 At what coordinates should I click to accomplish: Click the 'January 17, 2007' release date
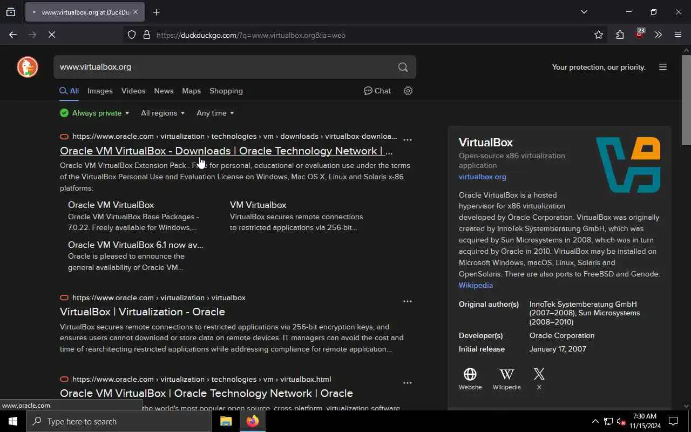[x=558, y=349]
